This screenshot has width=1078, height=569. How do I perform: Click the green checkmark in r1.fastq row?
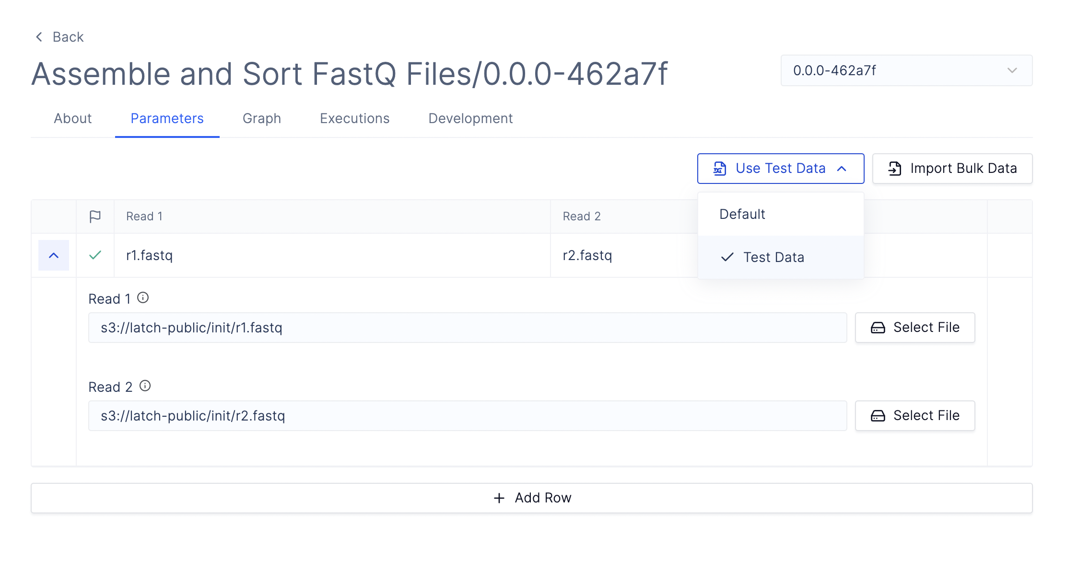tap(95, 255)
